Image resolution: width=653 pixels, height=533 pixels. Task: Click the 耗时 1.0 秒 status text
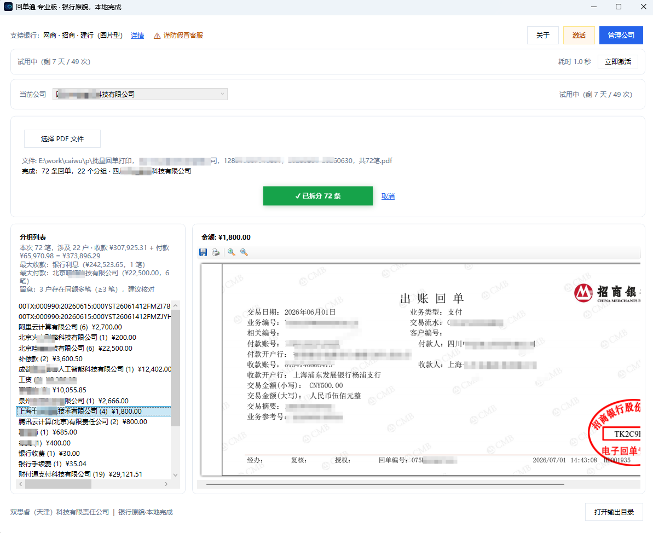[x=574, y=62]
